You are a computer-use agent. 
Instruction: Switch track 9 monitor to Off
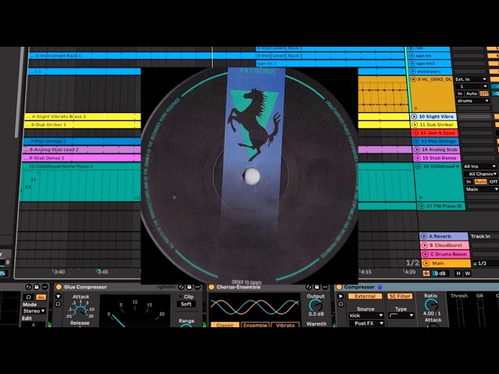coord(483,93)
